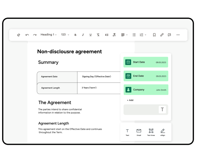Click the + Add button
Screen dimensions: 197x155
(x=130, y=100)
